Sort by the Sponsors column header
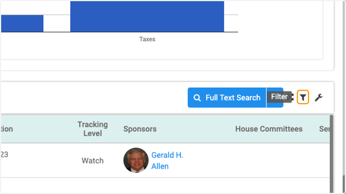 pos(140,129)
